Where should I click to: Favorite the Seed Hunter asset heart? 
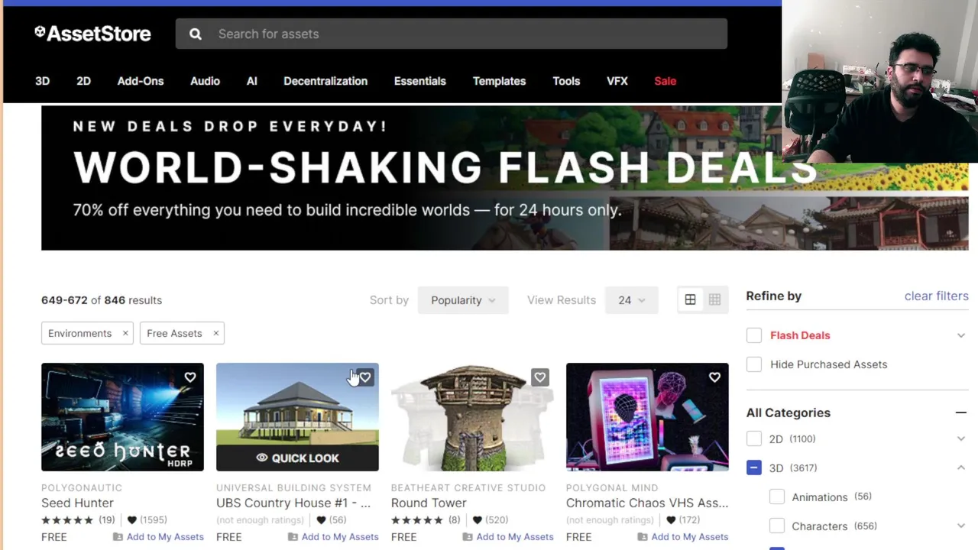(x=190, y=377)
